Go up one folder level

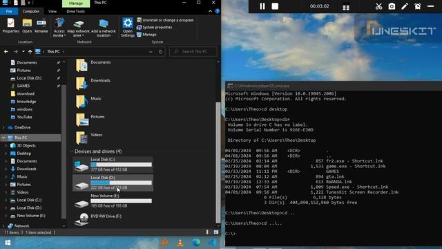[x=30, y=52]
